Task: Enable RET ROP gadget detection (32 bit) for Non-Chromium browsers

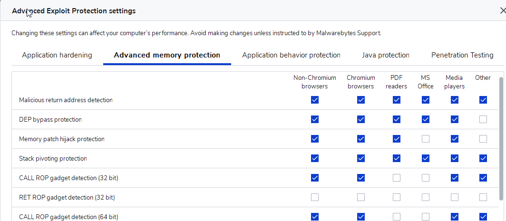Action: coord(315,197)
